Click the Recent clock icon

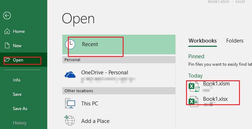[x=70, y=44]
